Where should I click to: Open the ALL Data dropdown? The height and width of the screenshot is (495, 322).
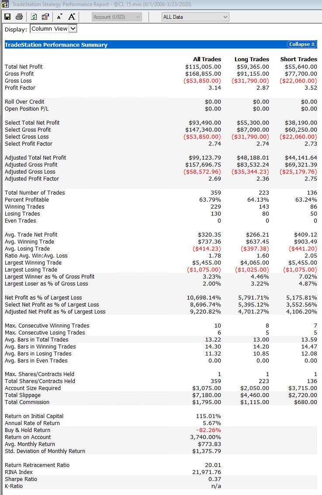[x=195, y=17]
